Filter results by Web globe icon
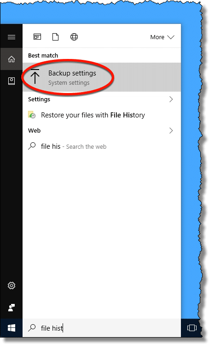This screenshot has width=209, height=344. 74,37
